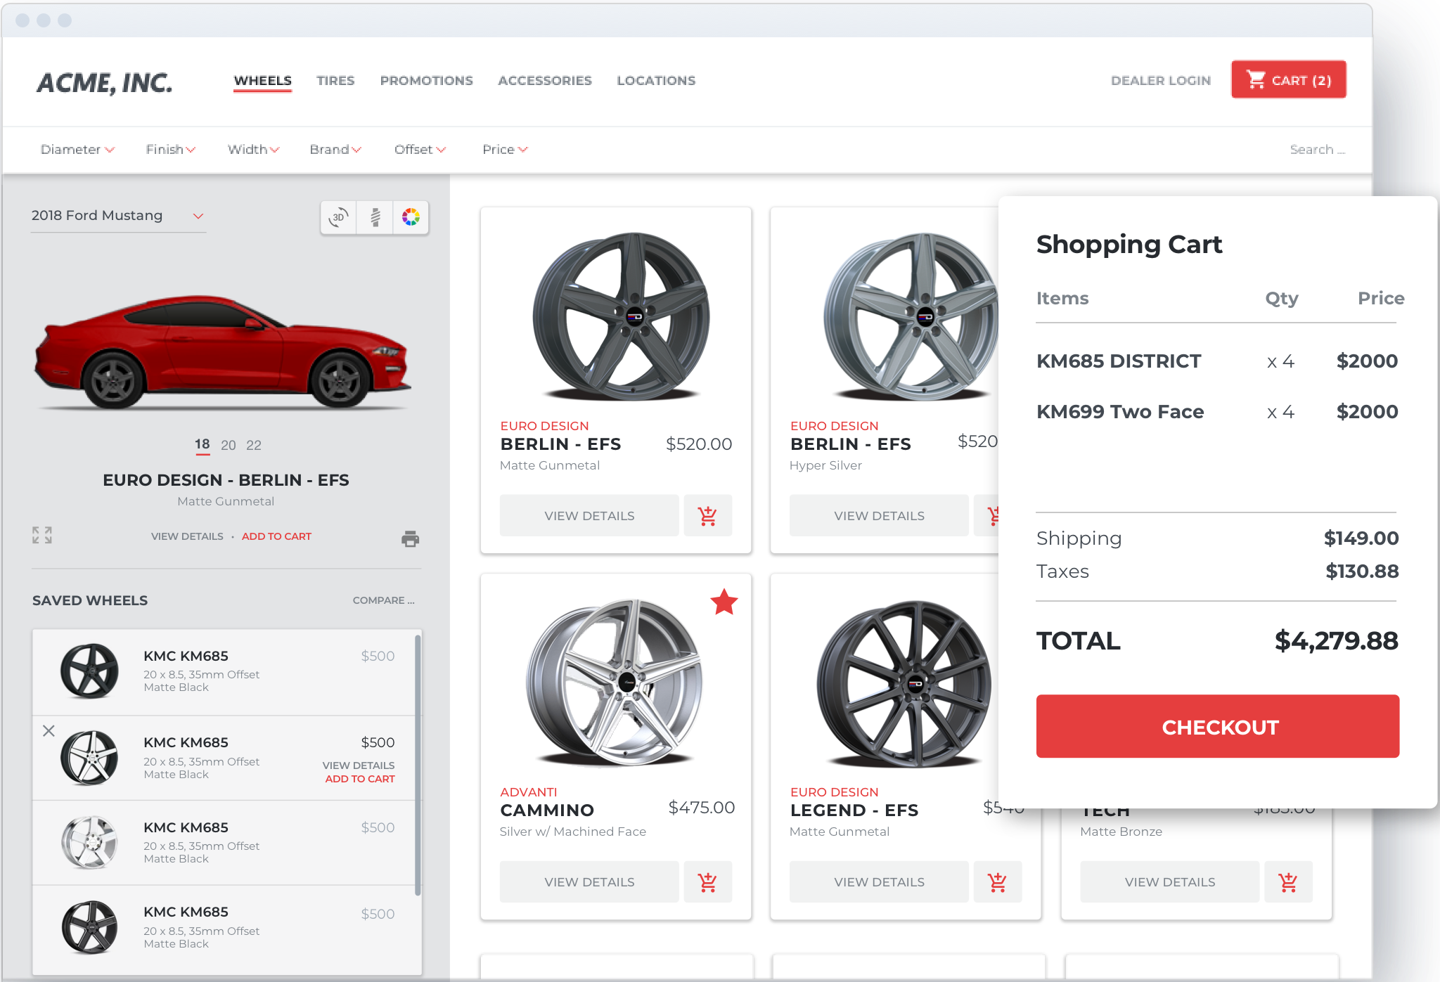View details of the Cammino wheel
The height and width of the screenshot is (982, 1440).
(589, 882)
